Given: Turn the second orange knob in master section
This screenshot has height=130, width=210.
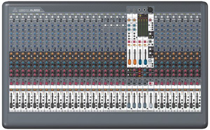Looking at the screenshot, I should tap(134, 20).
